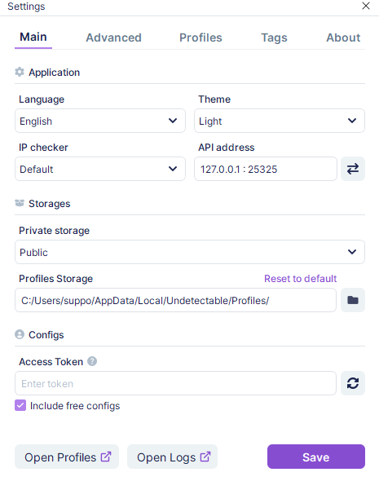Open the Language dropdown showing English
This screenshot has width=379, height=481.
coord(100,121)
